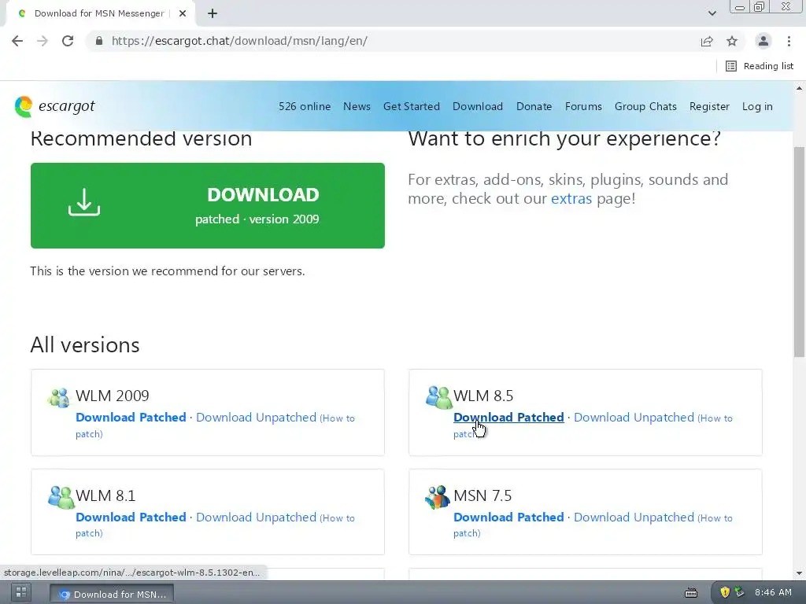The image size is (806, 604).
Task: Open the Donate page
Action: click(534, 106)
